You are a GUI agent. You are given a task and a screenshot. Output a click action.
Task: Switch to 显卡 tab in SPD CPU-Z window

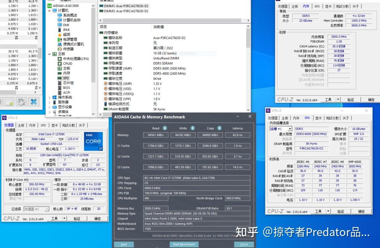pyautogui.click(x=318, y=118)
